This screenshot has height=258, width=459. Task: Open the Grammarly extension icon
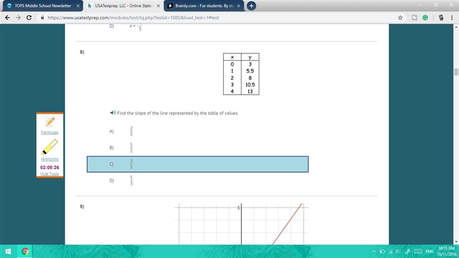click(x=425, y=18)
